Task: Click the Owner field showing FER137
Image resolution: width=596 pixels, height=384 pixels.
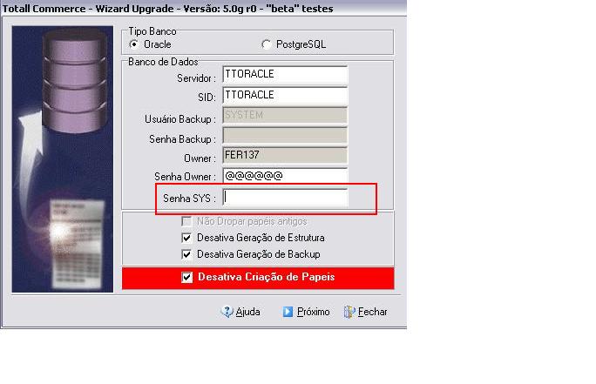Action: 285,155
